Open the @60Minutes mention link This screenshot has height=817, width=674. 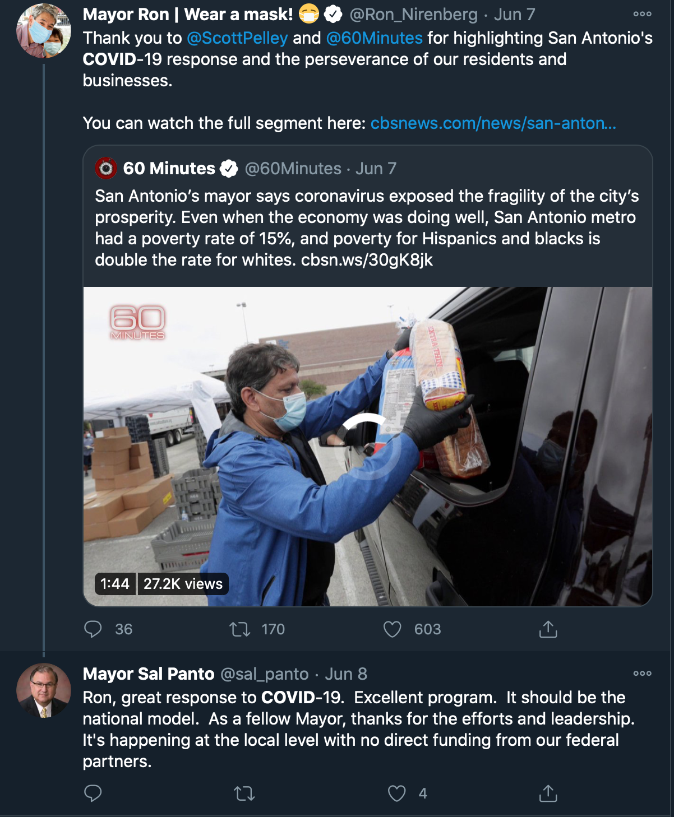point(374,38)
